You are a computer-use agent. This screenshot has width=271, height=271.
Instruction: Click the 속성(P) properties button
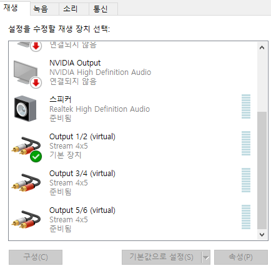[x=241, y=257]
